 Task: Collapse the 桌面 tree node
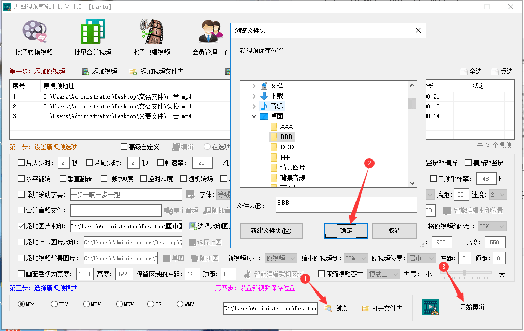[x=254, y=116]
